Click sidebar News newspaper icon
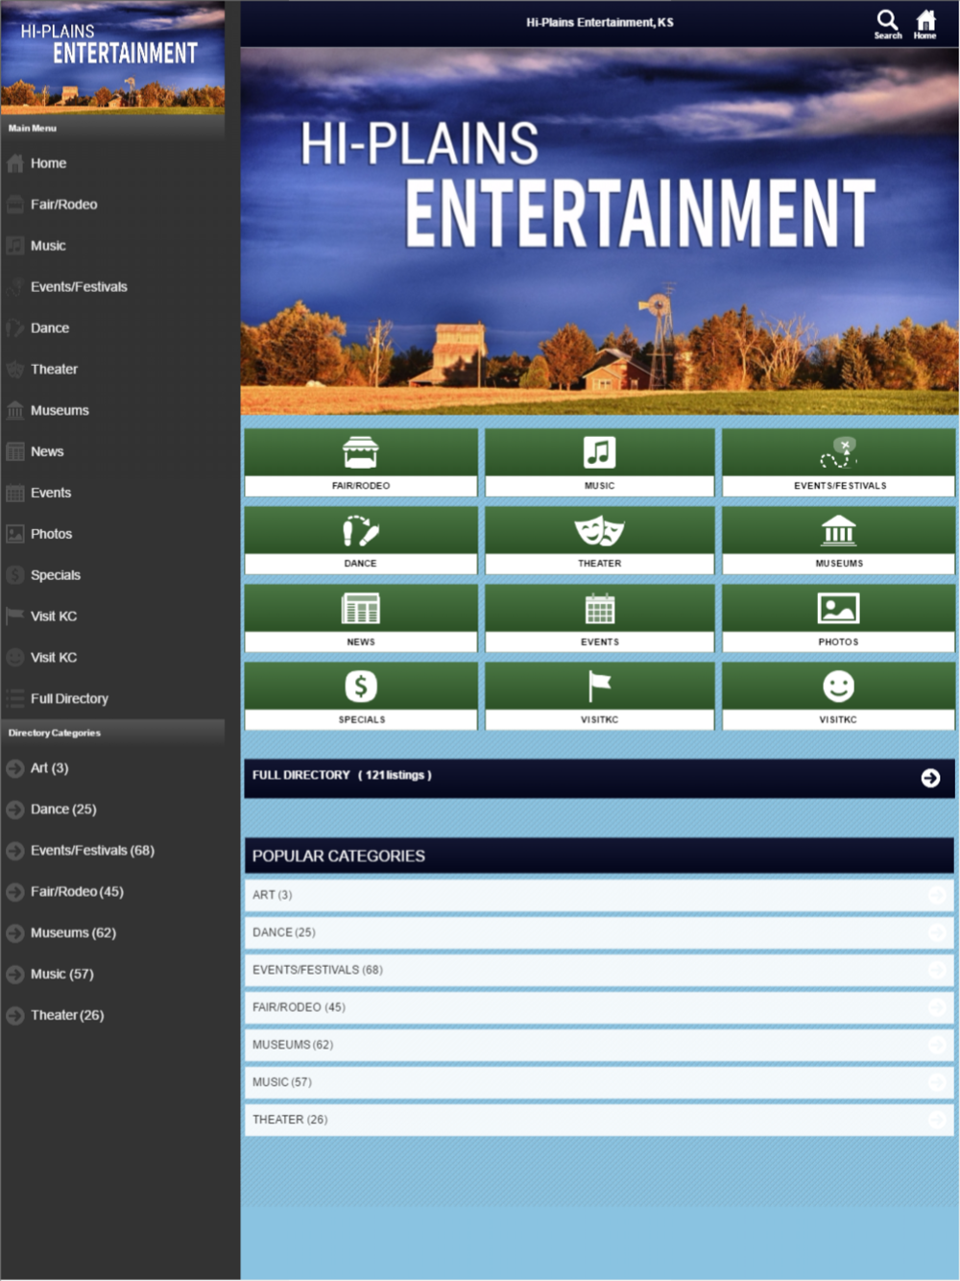The width and height of the screenshot is (960, 1281). point(15,451)
